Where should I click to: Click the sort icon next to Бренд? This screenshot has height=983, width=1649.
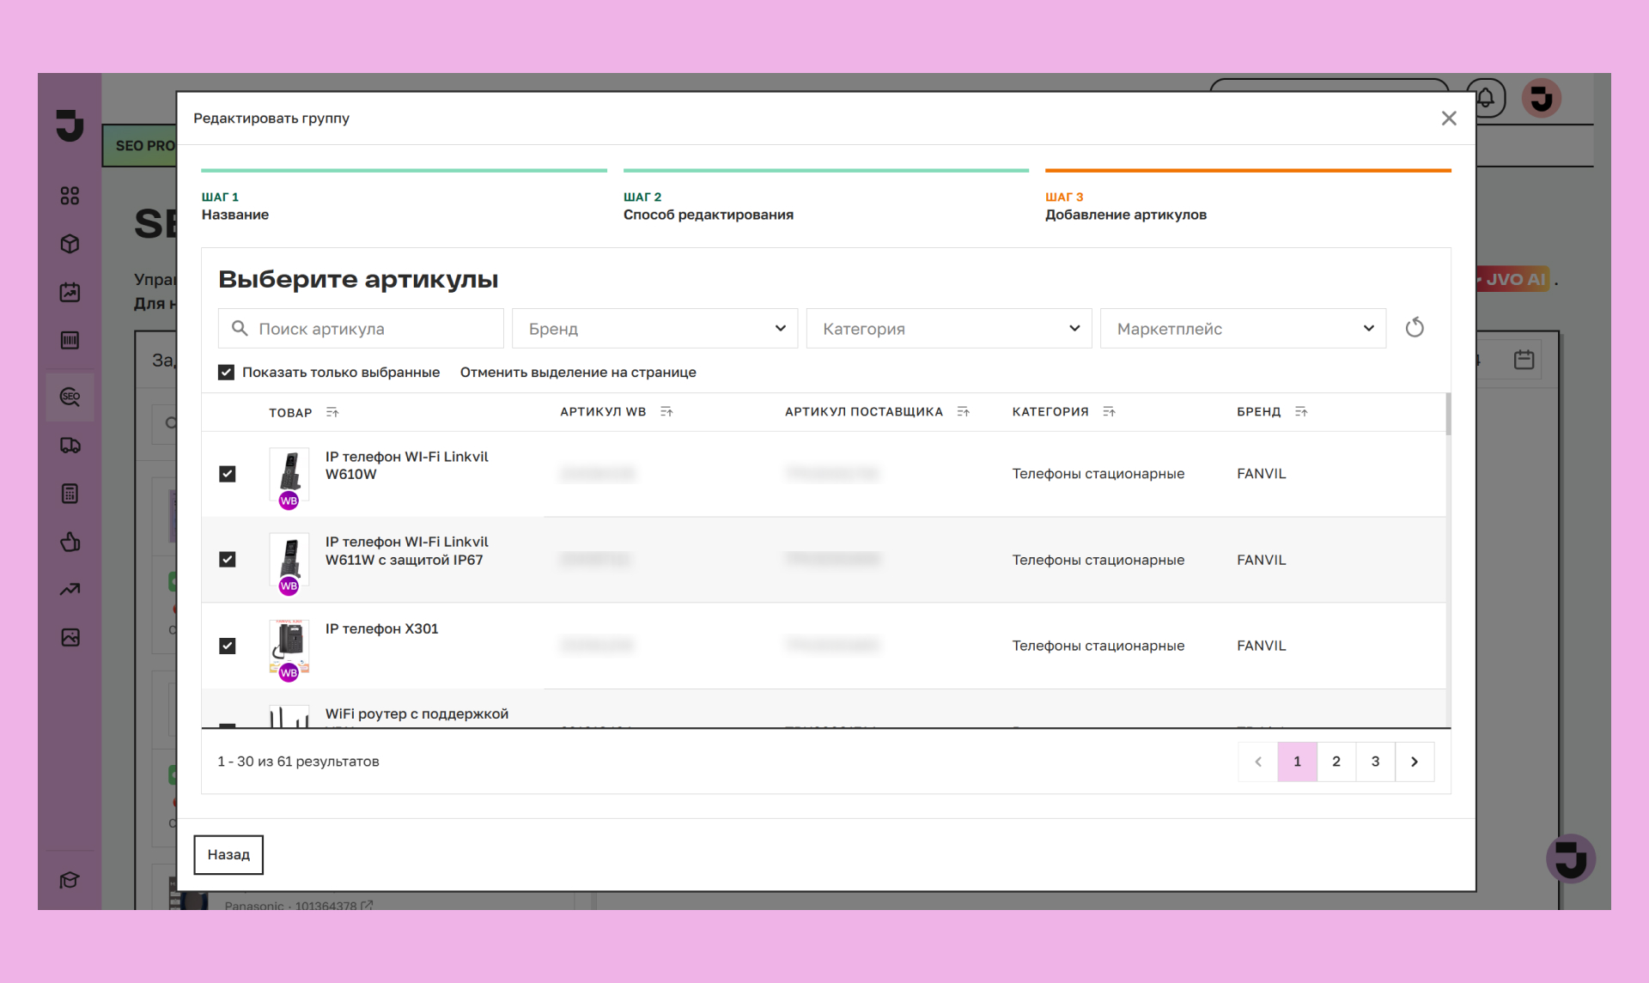(1301, 412)
